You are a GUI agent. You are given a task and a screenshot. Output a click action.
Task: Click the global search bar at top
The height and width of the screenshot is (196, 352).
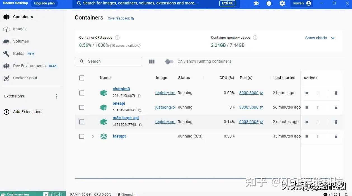[154, 4]
